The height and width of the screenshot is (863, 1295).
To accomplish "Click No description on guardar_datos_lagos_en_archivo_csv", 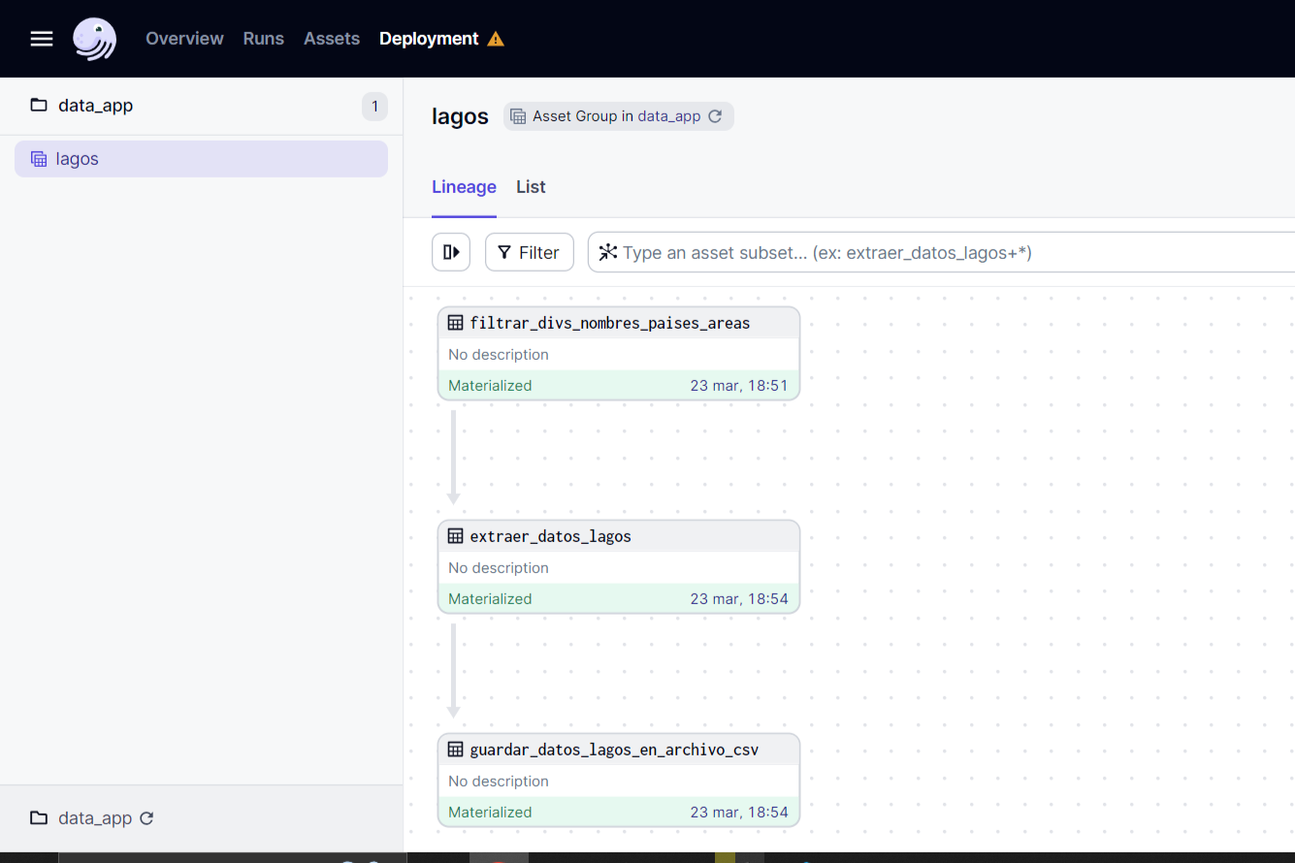I will [499, 781].
